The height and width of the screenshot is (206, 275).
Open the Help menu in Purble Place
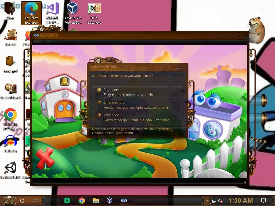49,42
